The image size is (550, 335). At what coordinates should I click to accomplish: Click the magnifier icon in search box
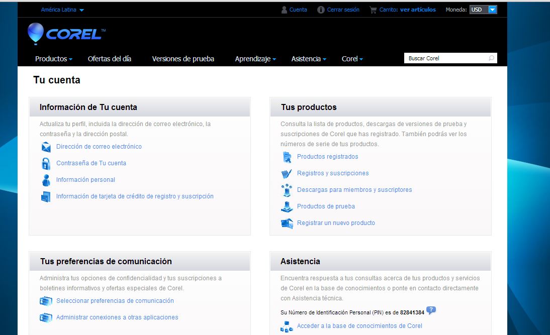tap(491, 58)
